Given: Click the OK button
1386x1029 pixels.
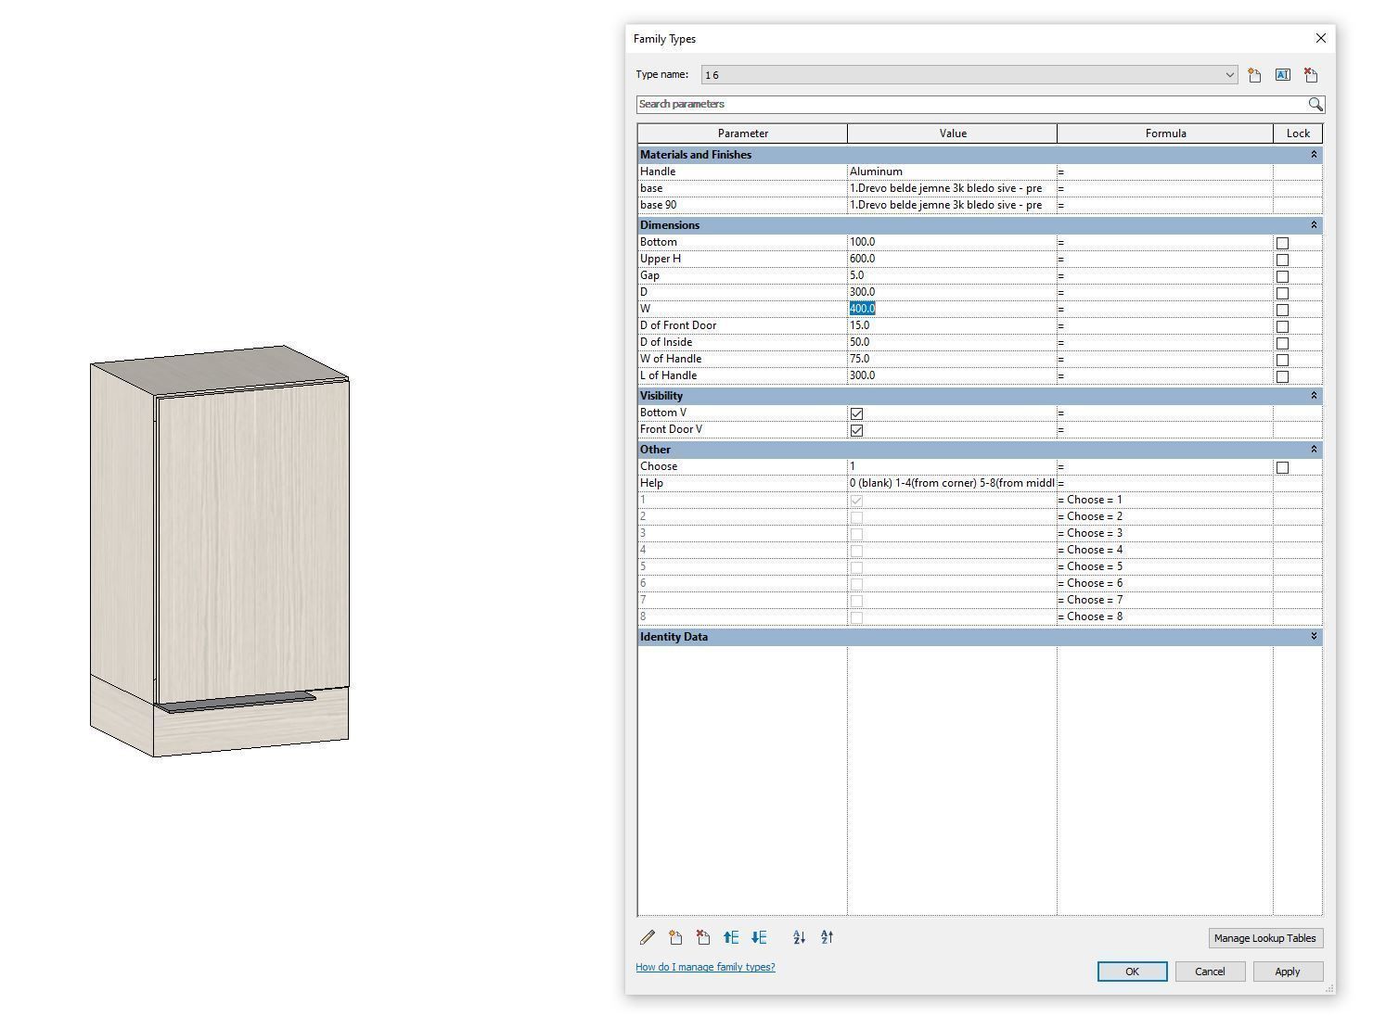Looking at the screenshot, I should 1132,972.
